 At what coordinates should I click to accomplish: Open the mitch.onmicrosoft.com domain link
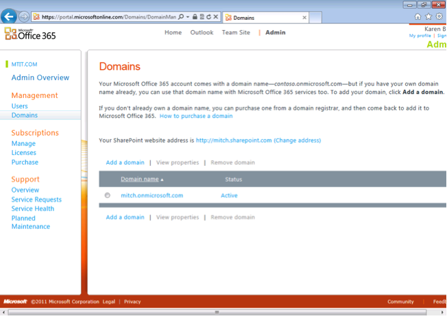point(152,195)
